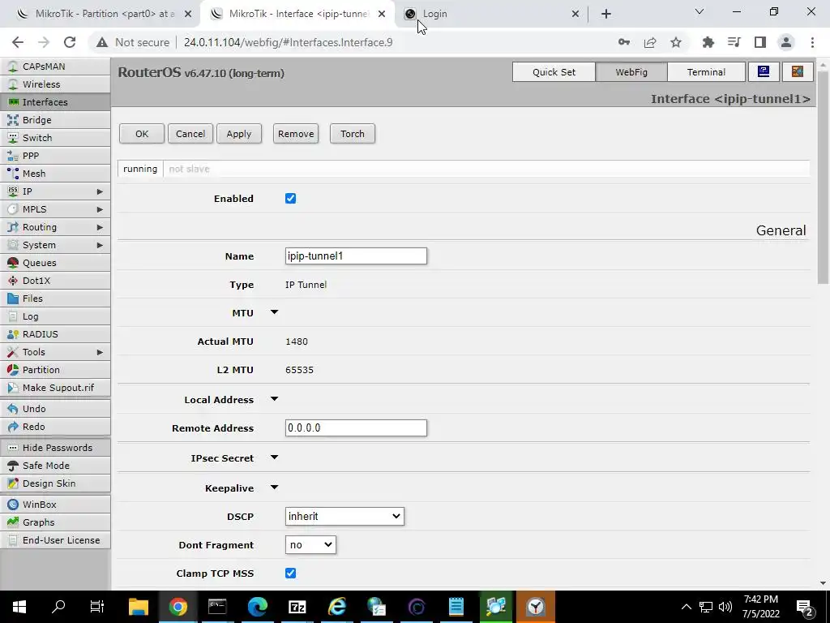The height and width of the screenshot is (623, 830).
Task: Activate Safe Mode
Action: pyautogui.click(x=55, y=466)
